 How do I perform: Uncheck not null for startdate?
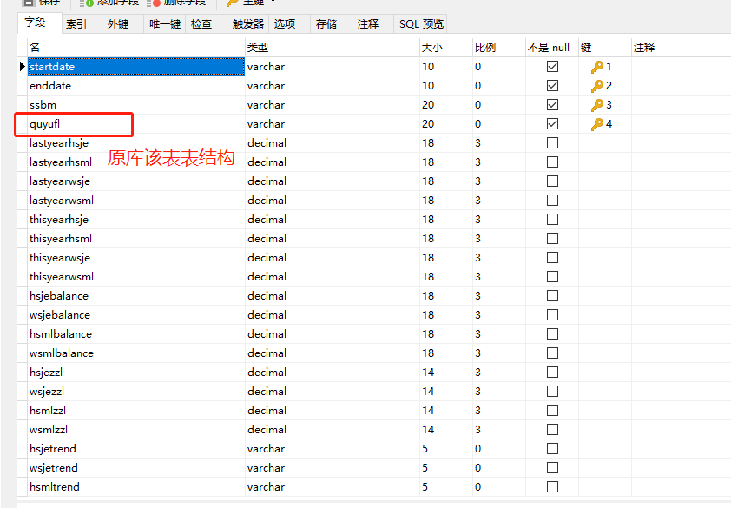point(552,67)
